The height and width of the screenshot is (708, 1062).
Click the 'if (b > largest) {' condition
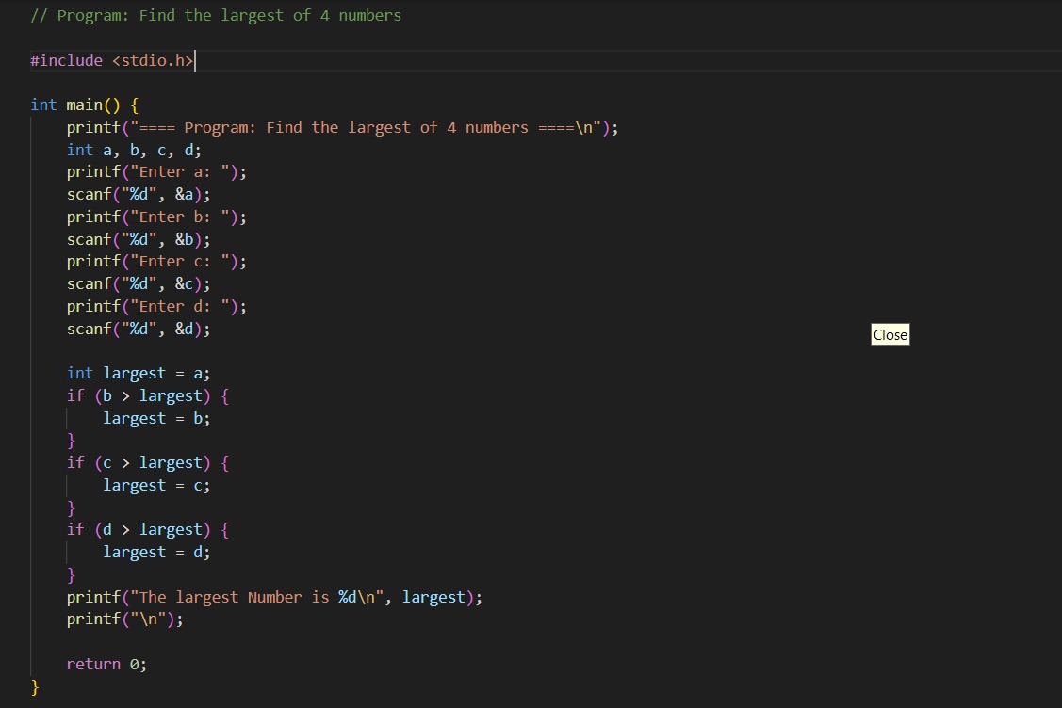click(x=148, y=395)
